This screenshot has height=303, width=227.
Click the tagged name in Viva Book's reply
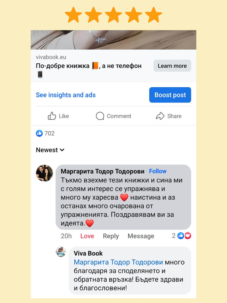[118, 262]
